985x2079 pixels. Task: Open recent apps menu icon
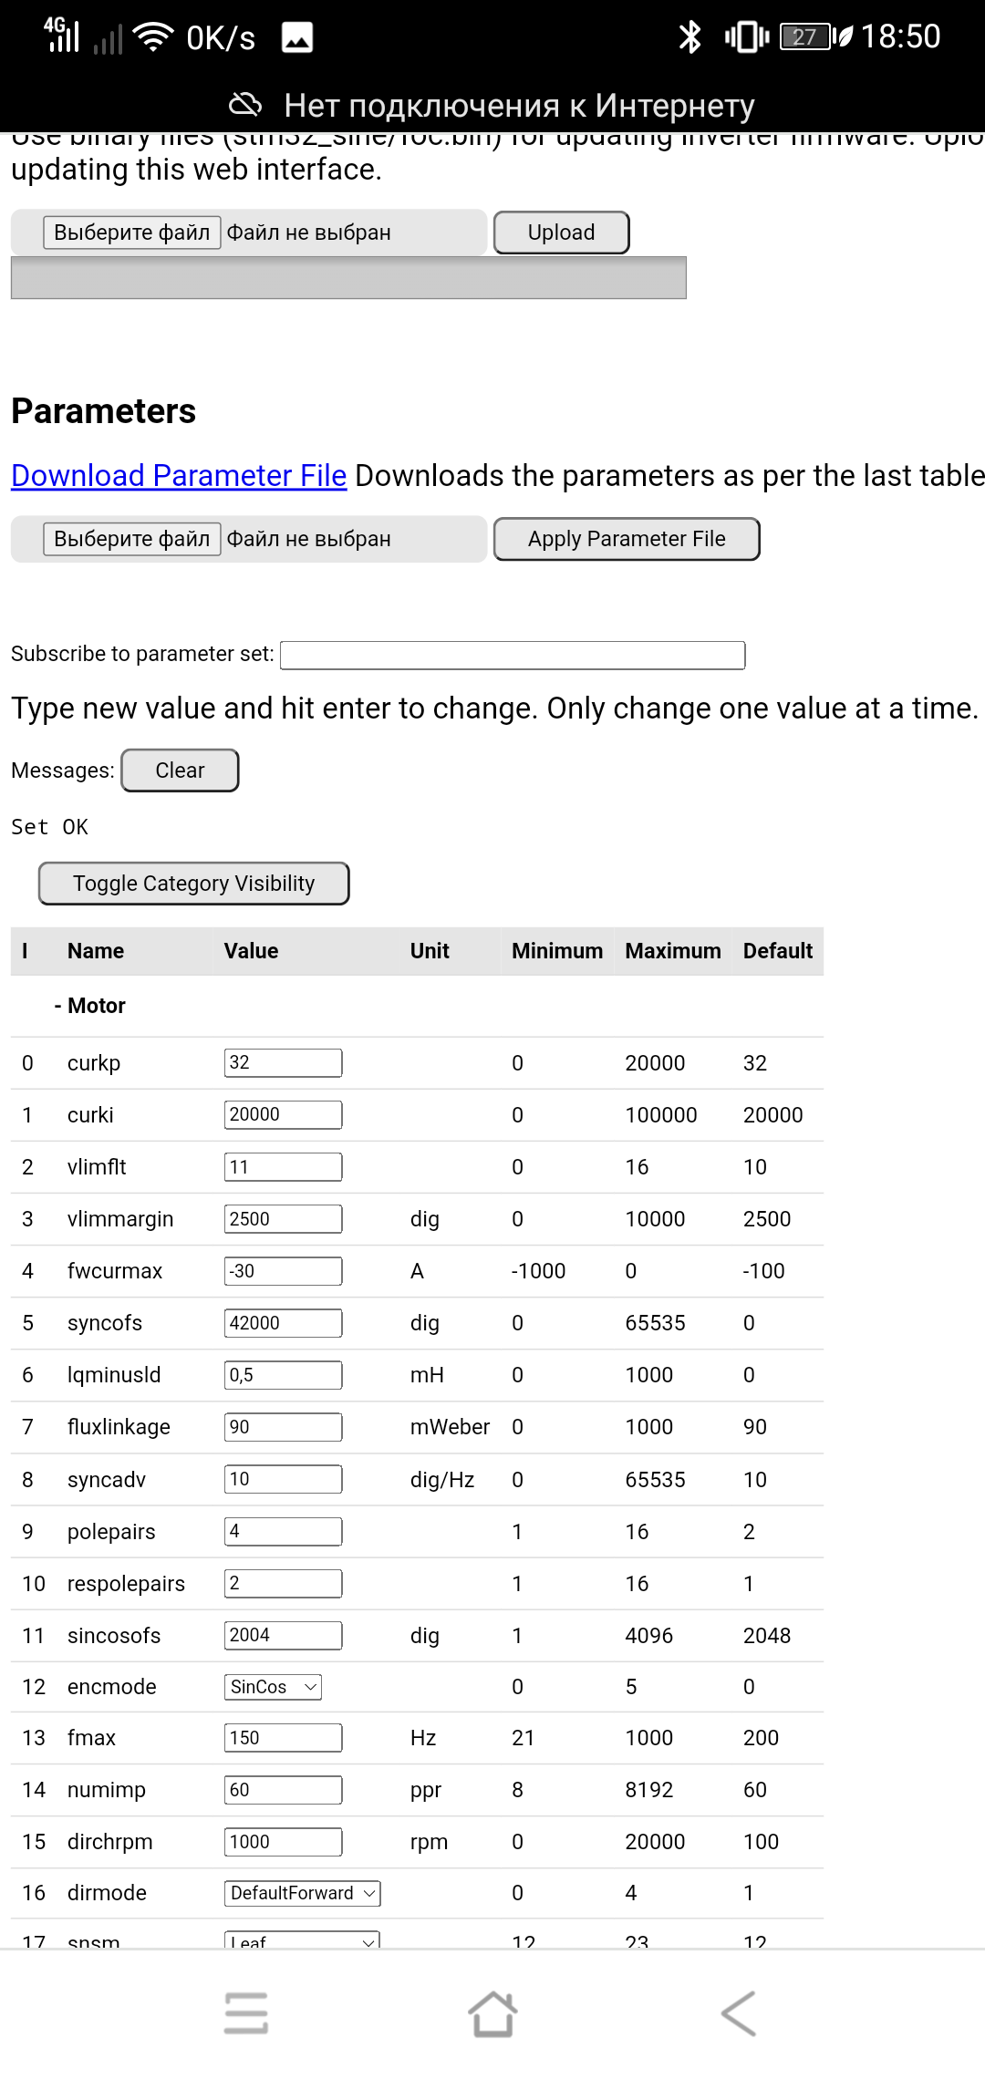(246, 2013)
